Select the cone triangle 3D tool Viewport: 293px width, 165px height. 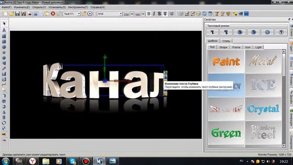[x=4, y=112]
